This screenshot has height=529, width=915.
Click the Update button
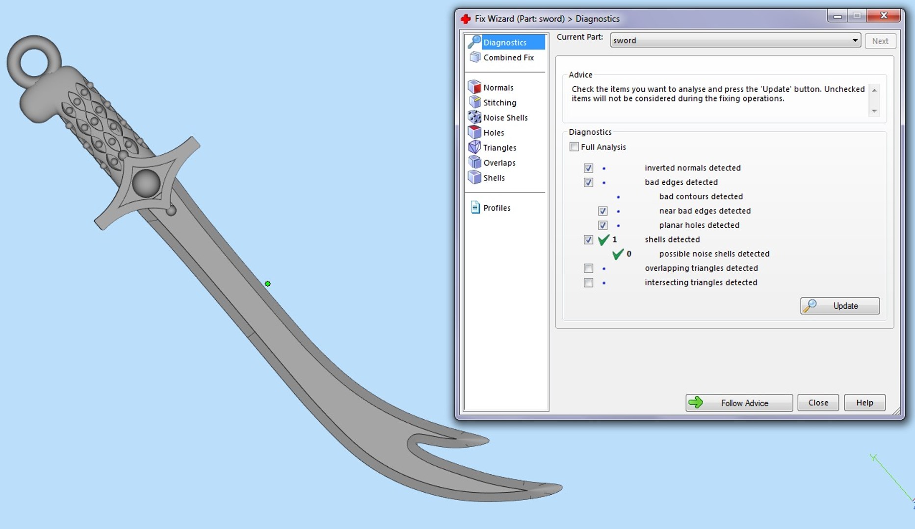(840, 306)
